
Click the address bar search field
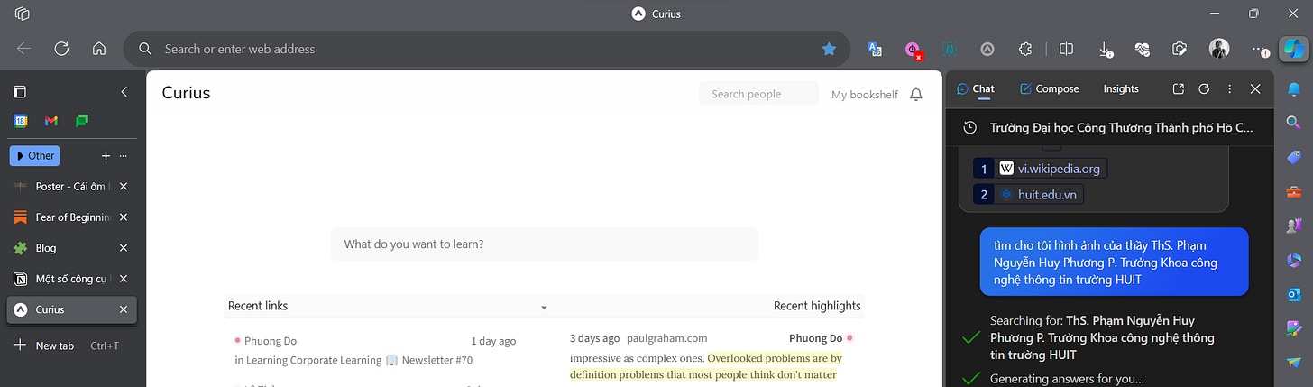[x=487, y=49]
